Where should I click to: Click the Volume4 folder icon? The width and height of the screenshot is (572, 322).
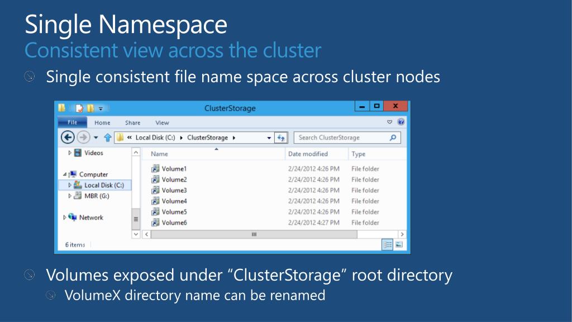pos(155,201)
